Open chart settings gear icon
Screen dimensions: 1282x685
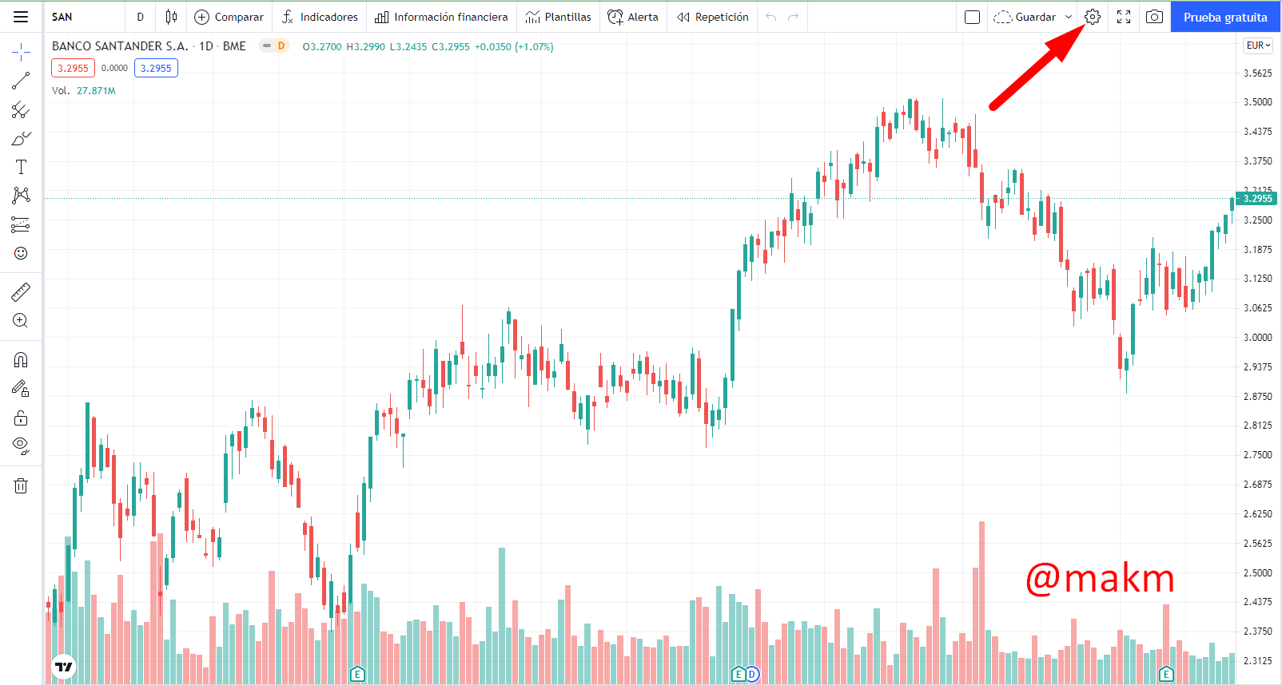click(1093, 17)
